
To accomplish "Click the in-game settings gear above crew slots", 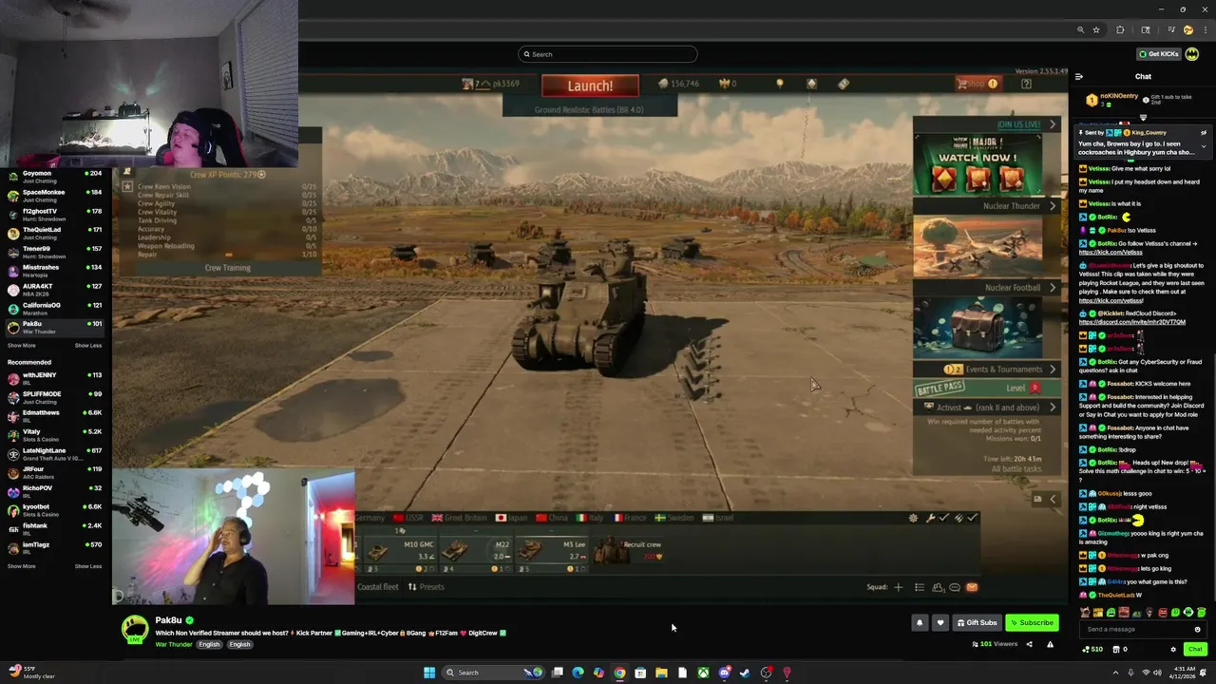I will pyautogui.click(x=913, y=518).
